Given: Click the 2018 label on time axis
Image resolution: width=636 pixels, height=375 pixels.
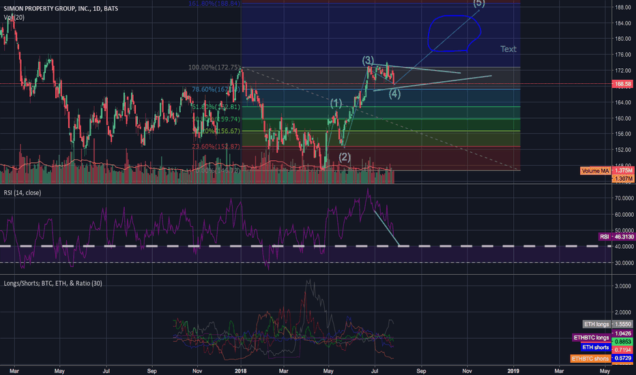Looking at the screenshot, I should click(240, 370).
